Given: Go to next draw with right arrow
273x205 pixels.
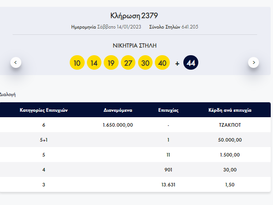Looking at the screenshot, I should tap(254, 62).
